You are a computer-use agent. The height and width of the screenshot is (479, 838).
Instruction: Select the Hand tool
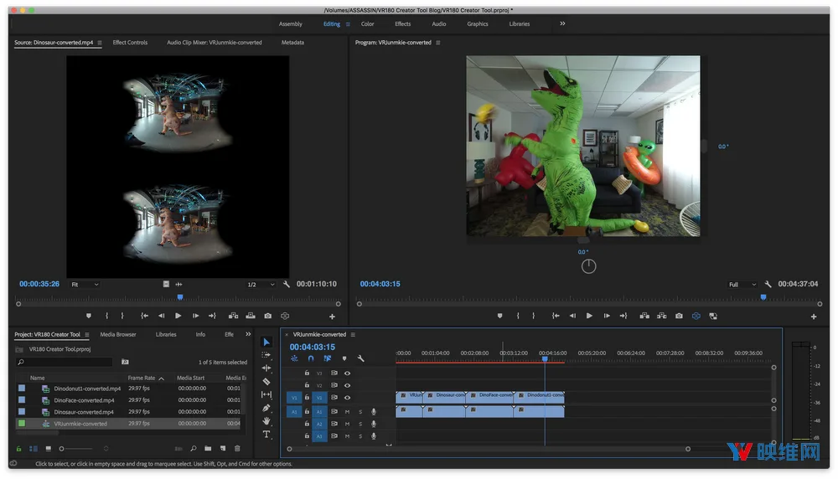[x=266, y=421]
